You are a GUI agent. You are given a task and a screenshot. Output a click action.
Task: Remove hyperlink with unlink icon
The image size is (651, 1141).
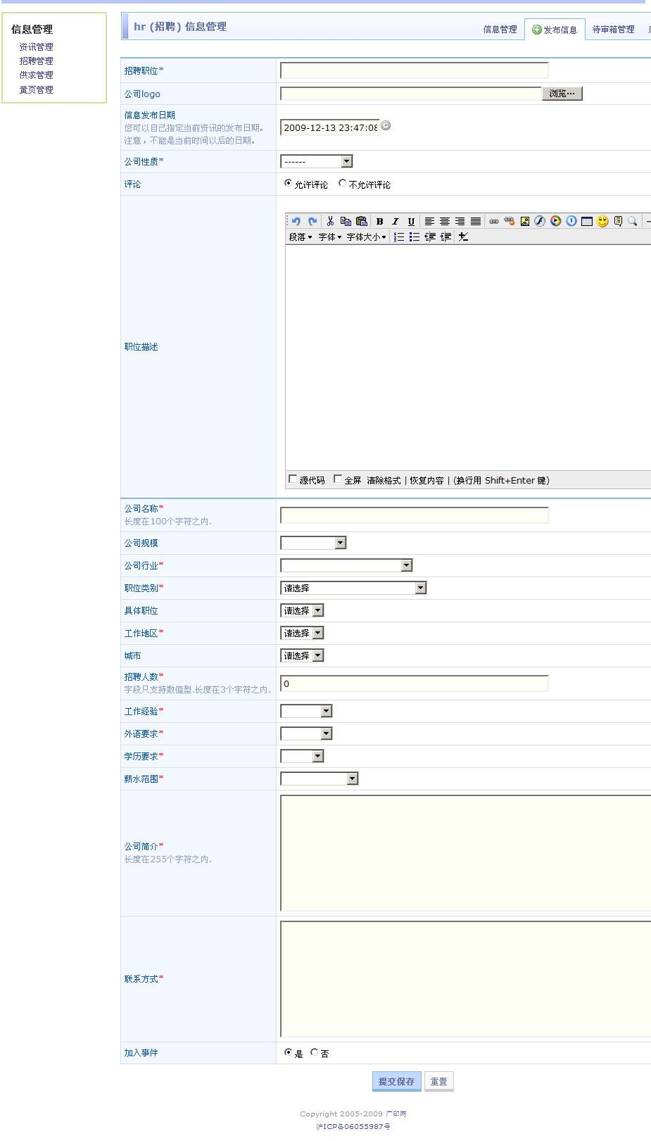(510, 221)
